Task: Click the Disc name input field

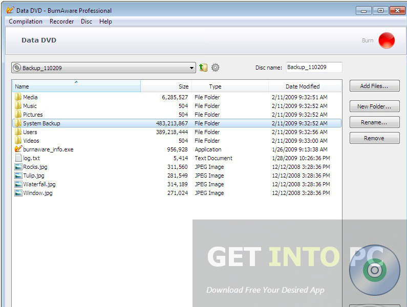Action: pyautogui.click(x=314, y=67)
